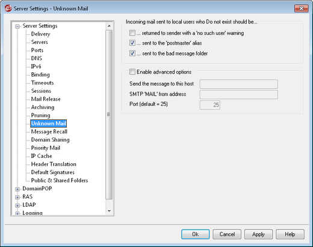313x247 pixels.
Task: Enable 'returned to sender' warning checkbox
Action: tap(132, 33)
